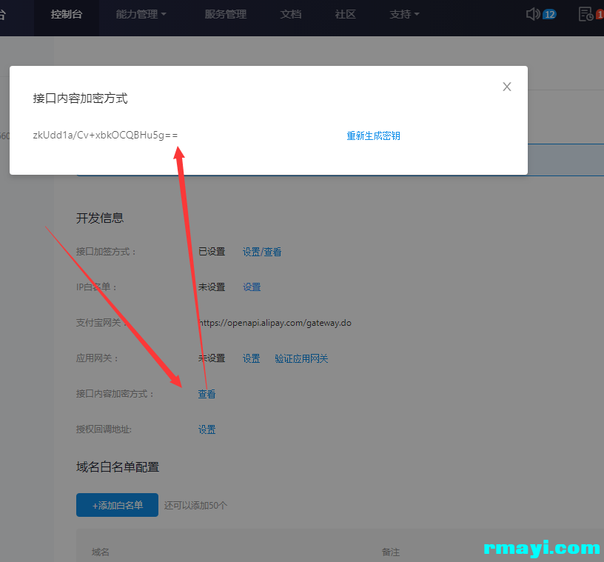
Task: Click the +添加白名单 button
Action: pyautogui.click(x=117, y=505)
